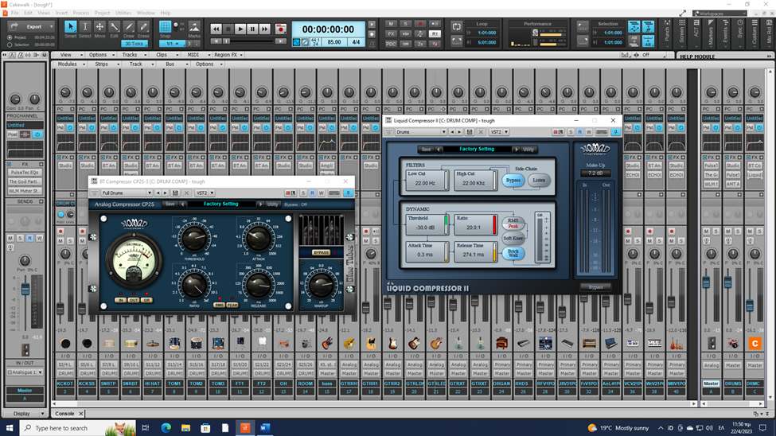Viewport: 776px width, 436px height.
Task: Toggle Soft Knee in Liquid Compressor
Action: (513, 238)
